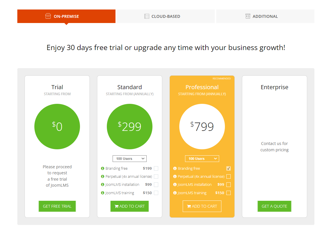Click info icon beside Standard Perpetual license

102,177
